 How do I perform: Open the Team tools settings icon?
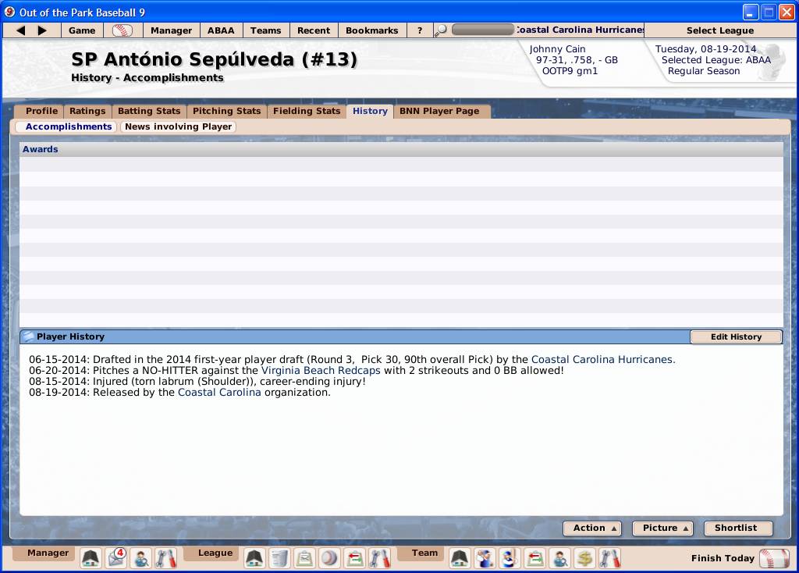pyautogui.click(x=610, y=558)
